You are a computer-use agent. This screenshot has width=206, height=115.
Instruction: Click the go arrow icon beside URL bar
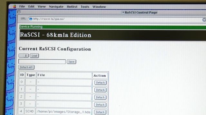coord(204,20)
